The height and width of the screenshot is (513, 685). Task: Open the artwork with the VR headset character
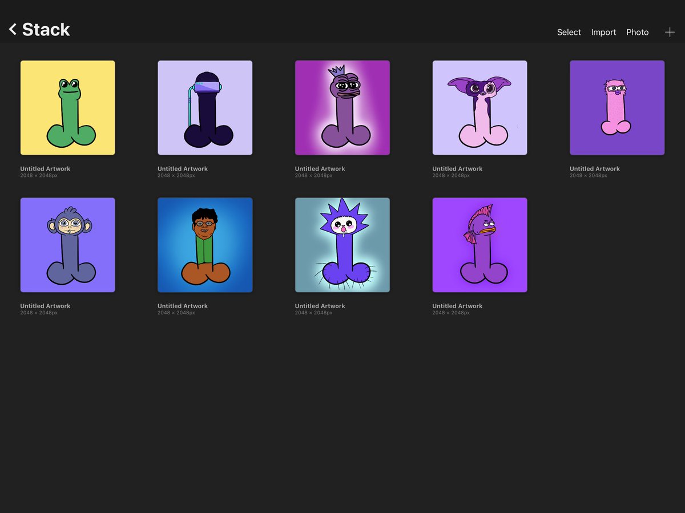205,107
